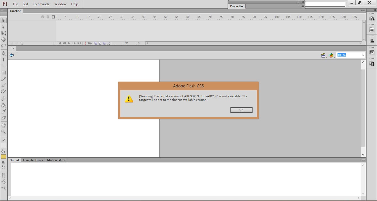Select the Text tool
Viewport: 377px width, 201px height.
coord(4,59)
